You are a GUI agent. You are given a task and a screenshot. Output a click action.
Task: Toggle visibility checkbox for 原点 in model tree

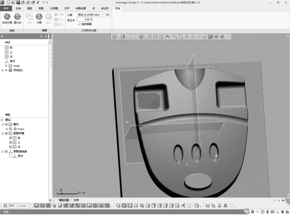[x=11, y=156]
